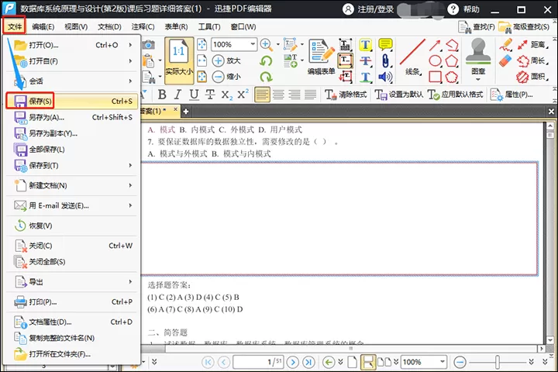Toggle strikethrough formatting
Viewport: 558px width, 372px height.
210,95
